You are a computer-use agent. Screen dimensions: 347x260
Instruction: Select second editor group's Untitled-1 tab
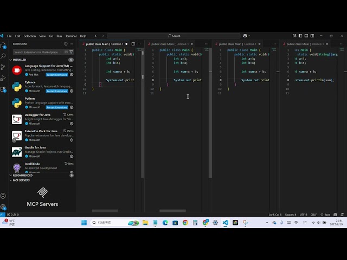[x=170, y=44]
